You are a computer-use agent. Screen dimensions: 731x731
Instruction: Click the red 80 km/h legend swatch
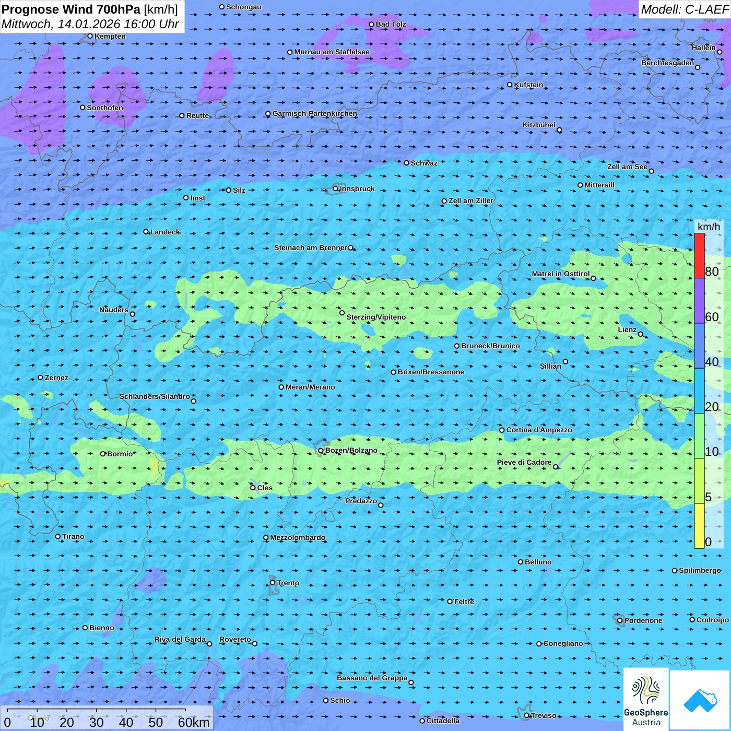[x=699, y=255]
